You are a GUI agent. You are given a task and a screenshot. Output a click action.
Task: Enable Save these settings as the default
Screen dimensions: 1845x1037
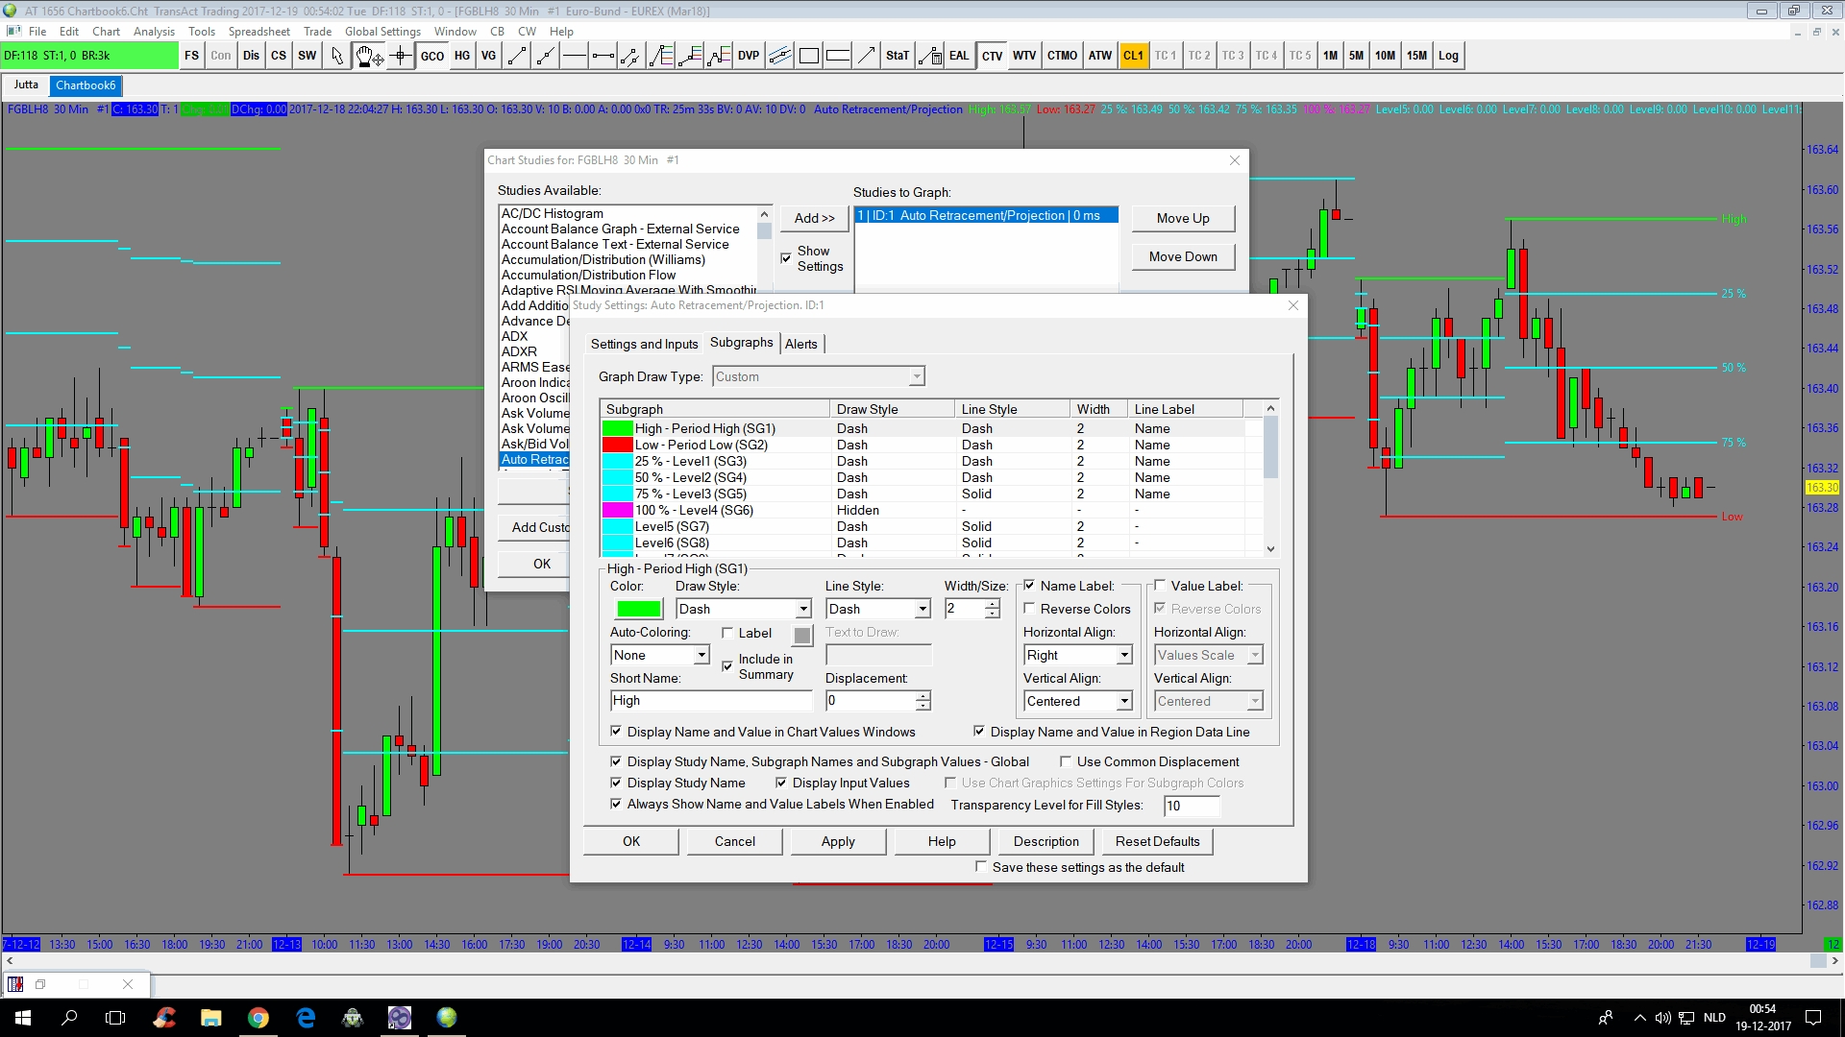tap(981, 867)
